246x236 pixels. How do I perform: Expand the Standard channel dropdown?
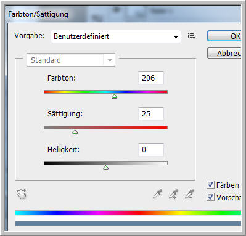point(71,60)
